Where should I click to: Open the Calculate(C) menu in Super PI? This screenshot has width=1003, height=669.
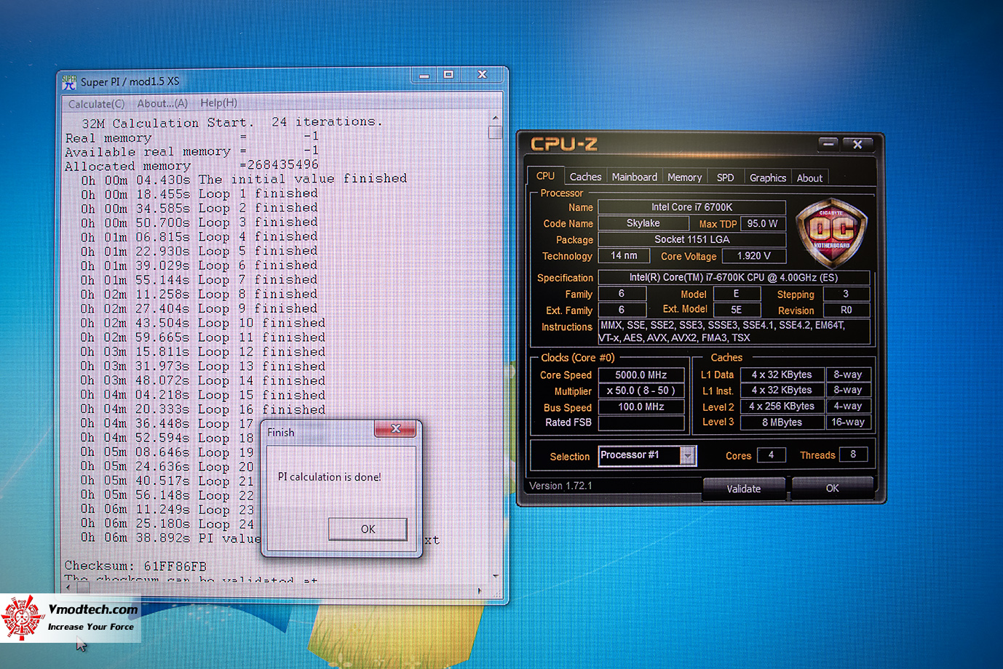96,104
